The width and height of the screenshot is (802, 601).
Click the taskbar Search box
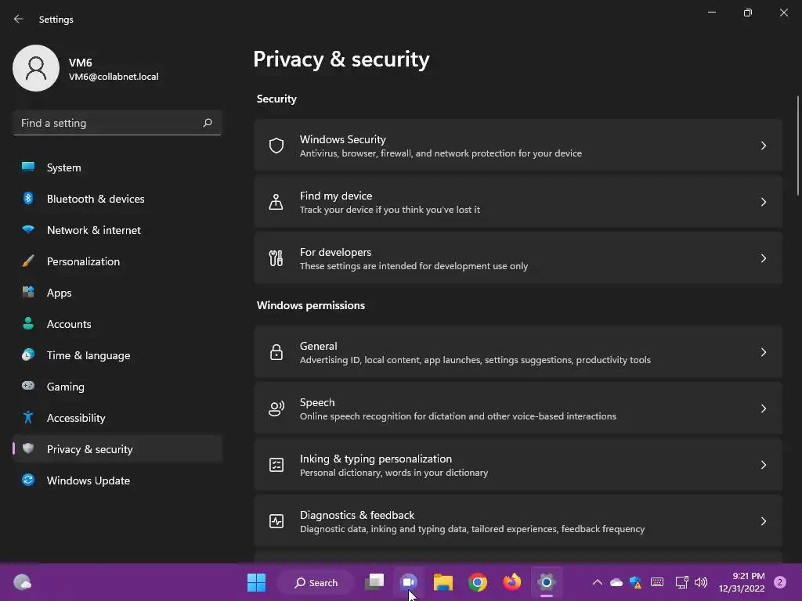[316, 582]
